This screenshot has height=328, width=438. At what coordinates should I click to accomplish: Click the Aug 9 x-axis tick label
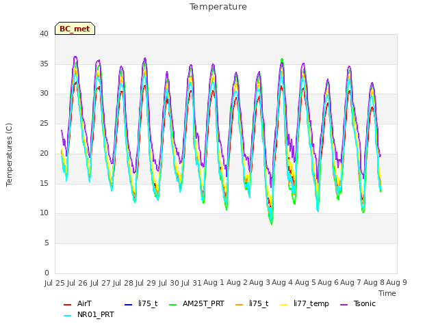tap(397, 283)
